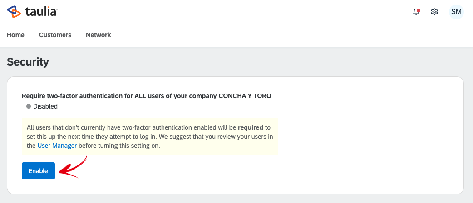473x203 pixels.
Task: Open the settings gear menu
Action: pos(434,12)
